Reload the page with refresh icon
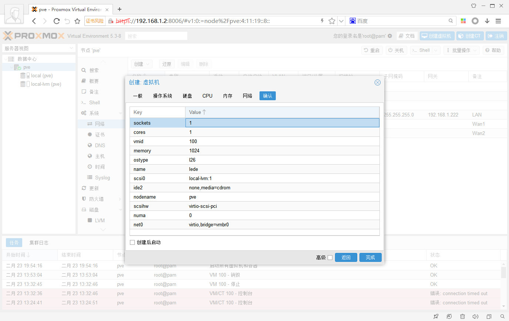The height and width of the screenshot is (321, 509). coord(57,21)
